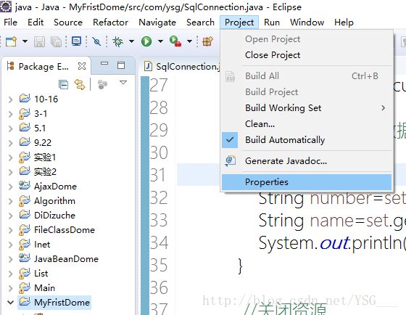
Task: Open the Search menu
Action: pos(200,22)
